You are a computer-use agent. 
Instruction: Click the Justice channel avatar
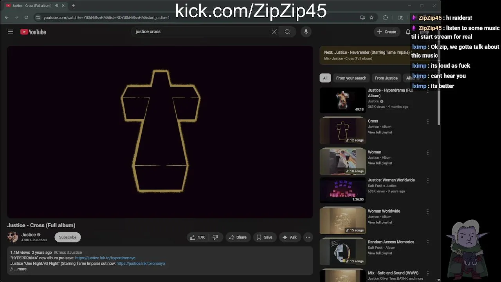[x=13, y=237]
